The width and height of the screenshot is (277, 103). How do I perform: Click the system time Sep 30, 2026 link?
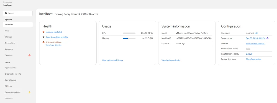point(256,38)
